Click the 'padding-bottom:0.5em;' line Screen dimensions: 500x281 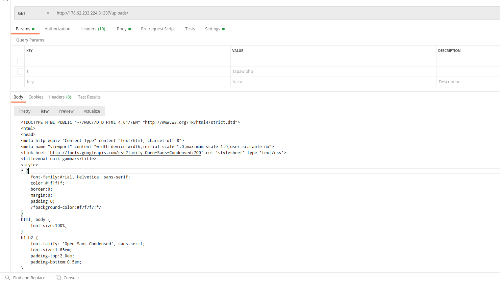pyautogui.click(x=56, y=262)
